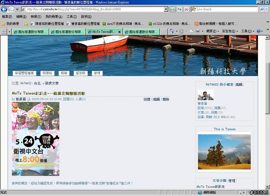The image size is (270, 196).
Task: Open the 安全性(S) command bar menu
Action: point(229,31)
